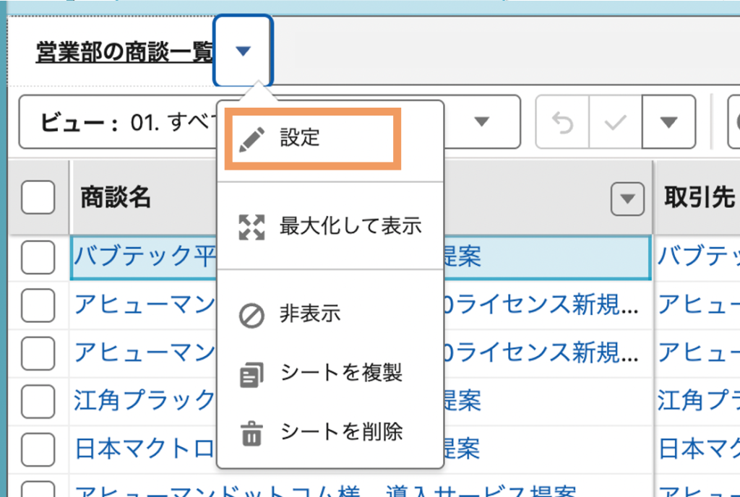This screenshot has height=497, width=740.
Task: Click the undo arrow icon in the toolbar
Action: pos(562,122)
